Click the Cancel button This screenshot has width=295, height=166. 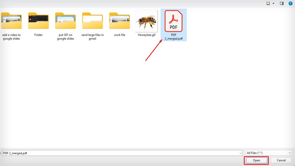coord(281,160)
